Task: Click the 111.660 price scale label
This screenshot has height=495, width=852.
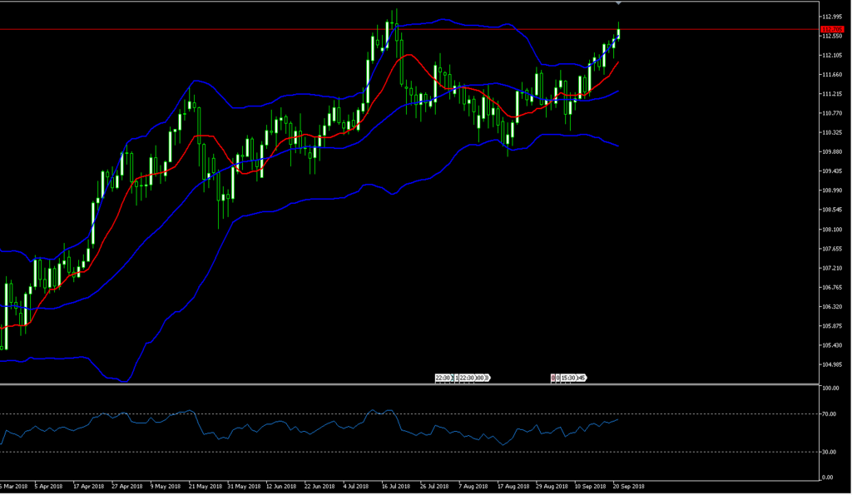Action: [x=832, y=75]
